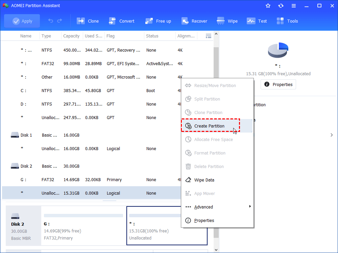
Task: Select the D: NTFS partition row
Action: [x=91, y=104]
